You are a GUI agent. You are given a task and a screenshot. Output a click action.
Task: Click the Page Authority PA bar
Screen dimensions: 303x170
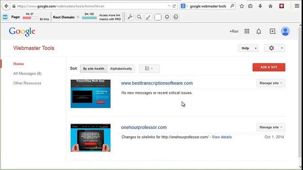coord(30,18)
